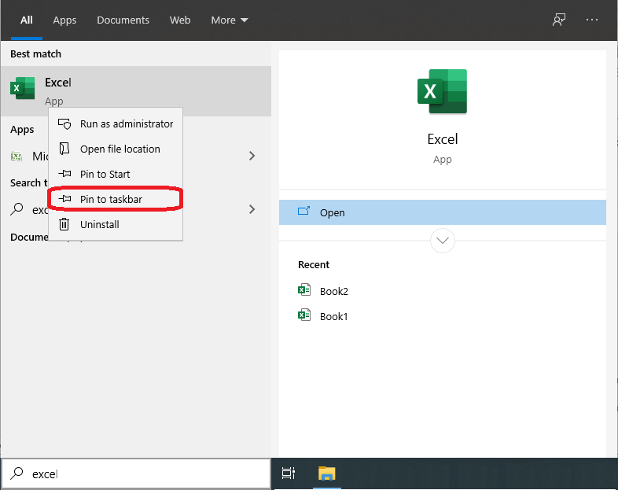
Task: Open File Explorer from the taskbar
Action: [327, 473]
